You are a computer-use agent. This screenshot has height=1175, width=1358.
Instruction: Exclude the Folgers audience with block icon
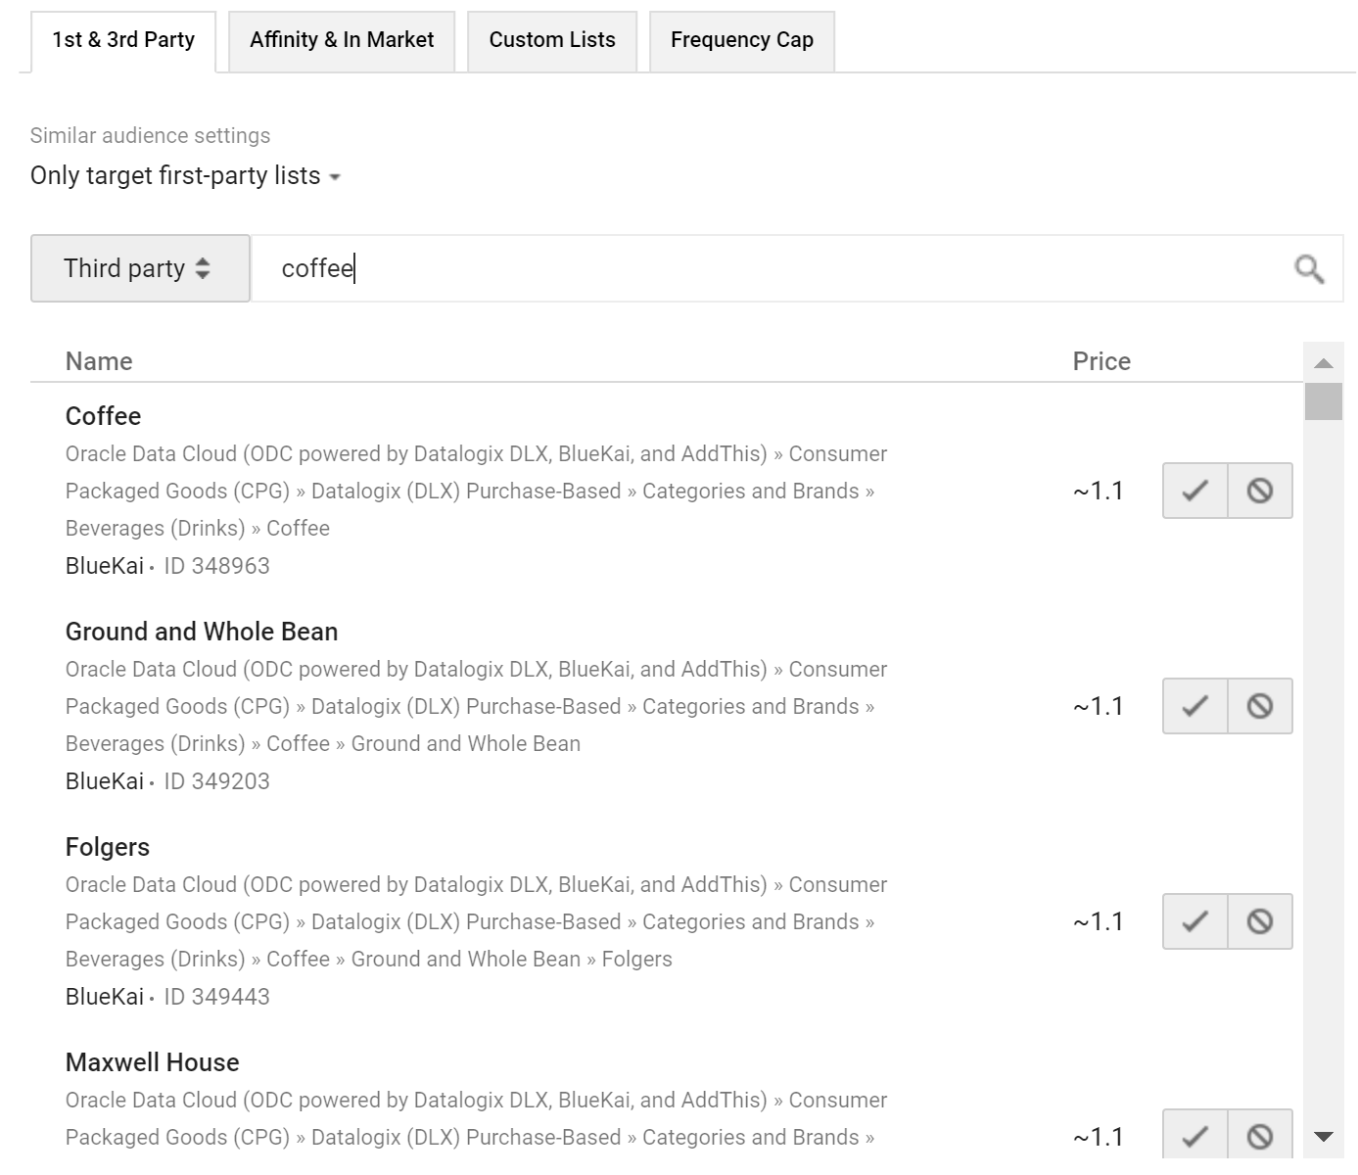pos(1260,921)
